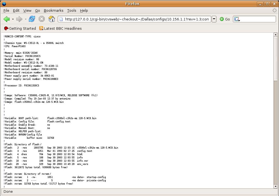Click the Motherboard serial number FOC061207XG line
Viewport: 279px width, 196px height.
(30, 69)
